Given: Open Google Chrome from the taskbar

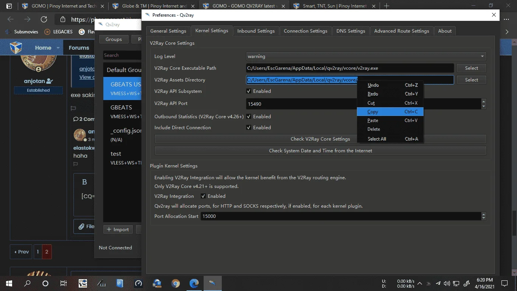Looking at the screenshot, I should pos(175,283).
